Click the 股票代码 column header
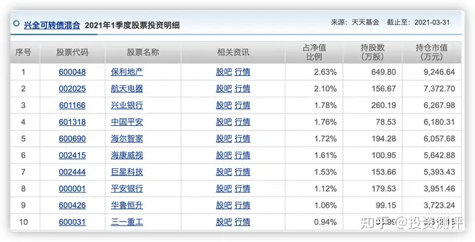Image resolution: width=475 pixels, height=242 pixels. [73, 52]
